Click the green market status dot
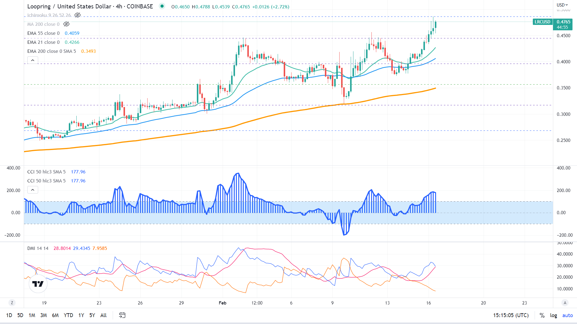This screenshot has height=324, width=577. click(x=162, y=6)
